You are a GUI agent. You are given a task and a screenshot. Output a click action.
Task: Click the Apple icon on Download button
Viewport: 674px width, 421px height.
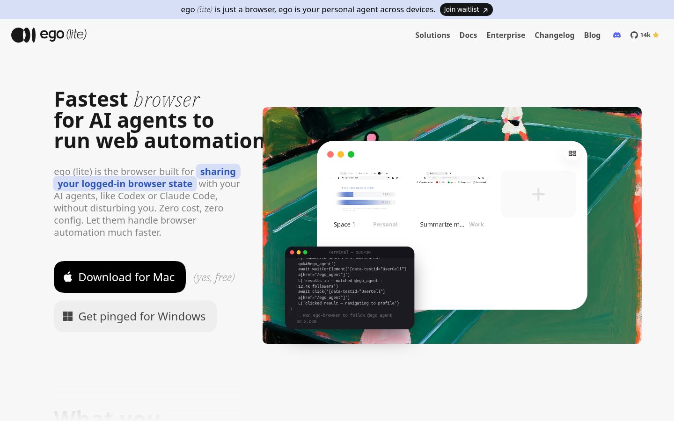(68, 277)
